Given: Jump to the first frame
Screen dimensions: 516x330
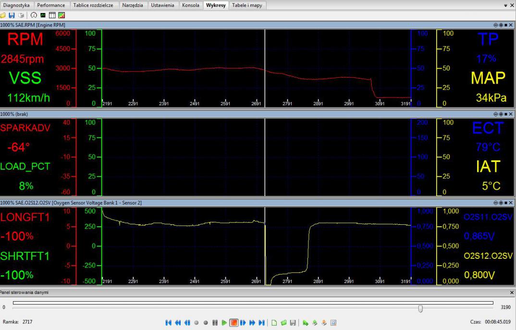Looking at the screenshot, I should tap(170, 322).
